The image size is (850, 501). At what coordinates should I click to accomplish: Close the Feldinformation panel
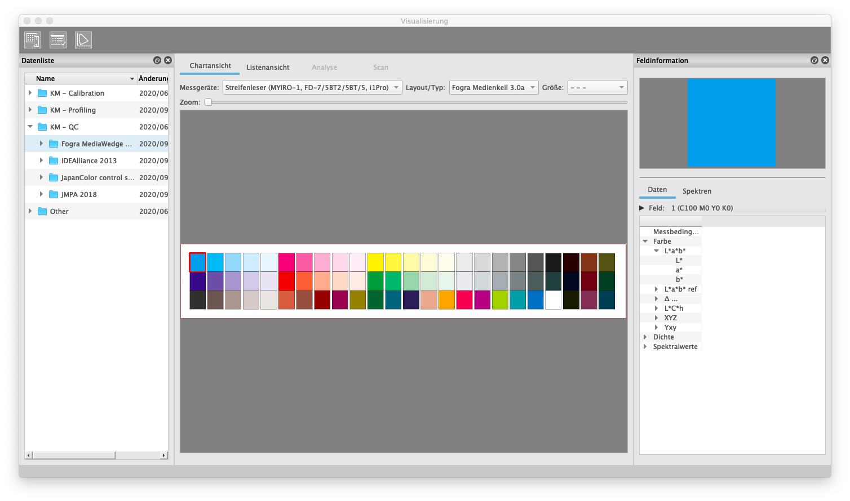point(825,60)
